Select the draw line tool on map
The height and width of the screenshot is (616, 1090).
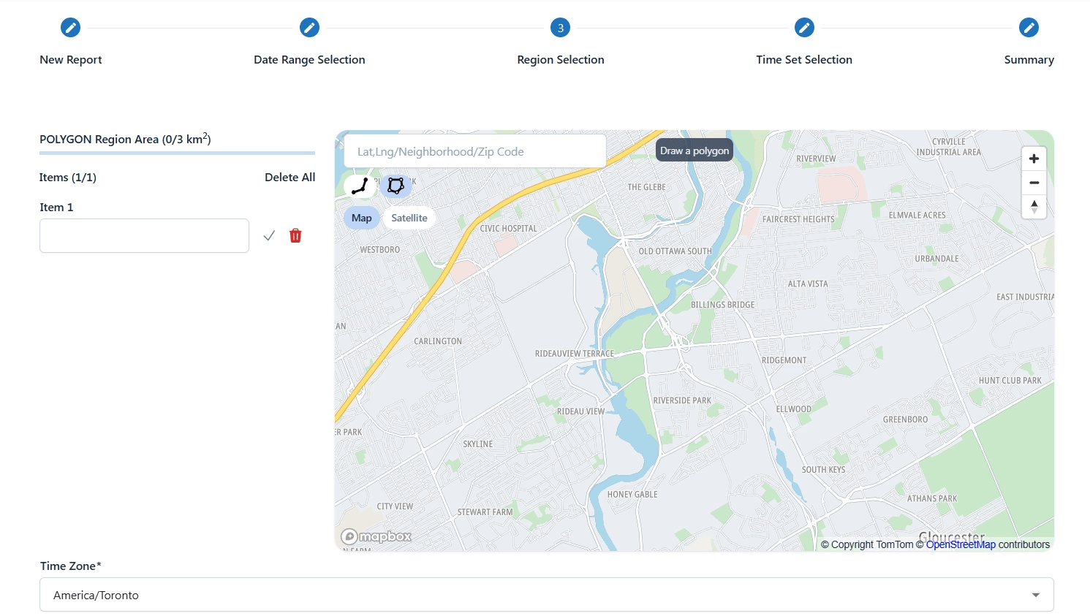[x=360, y=186]
